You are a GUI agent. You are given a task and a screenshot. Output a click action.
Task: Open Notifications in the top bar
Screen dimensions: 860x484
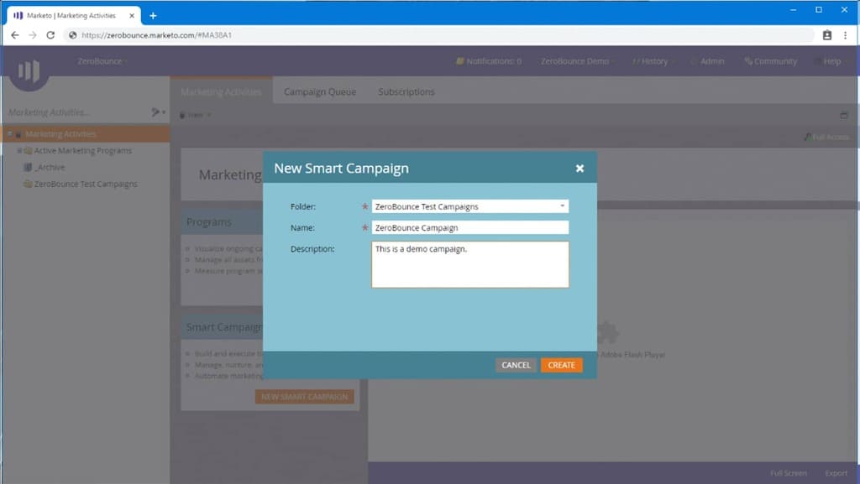coord(489,61)
